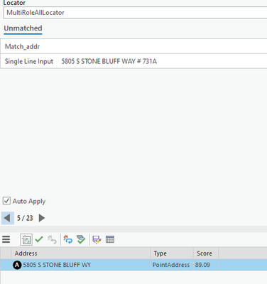Click the Match_addr field row
267x284 pixels.
(133, 46)
